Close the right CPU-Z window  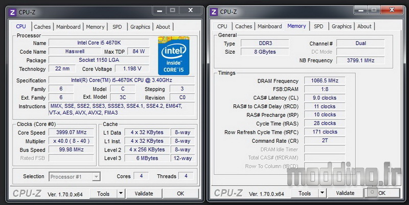pyautogui.click(x=392, y=10)
